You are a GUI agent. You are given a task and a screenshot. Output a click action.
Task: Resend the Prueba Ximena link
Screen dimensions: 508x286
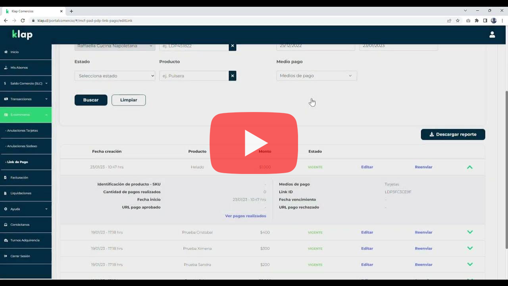[x=423, y=249]
